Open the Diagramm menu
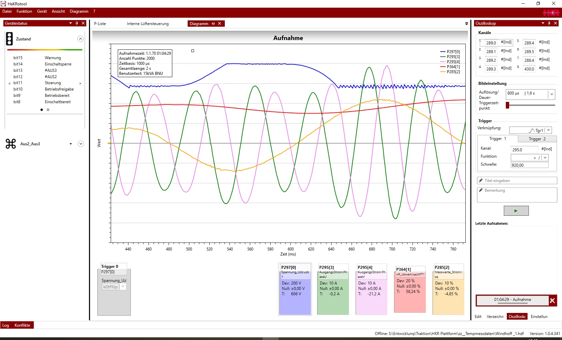The image size is (562, 340). coord(79,11)
